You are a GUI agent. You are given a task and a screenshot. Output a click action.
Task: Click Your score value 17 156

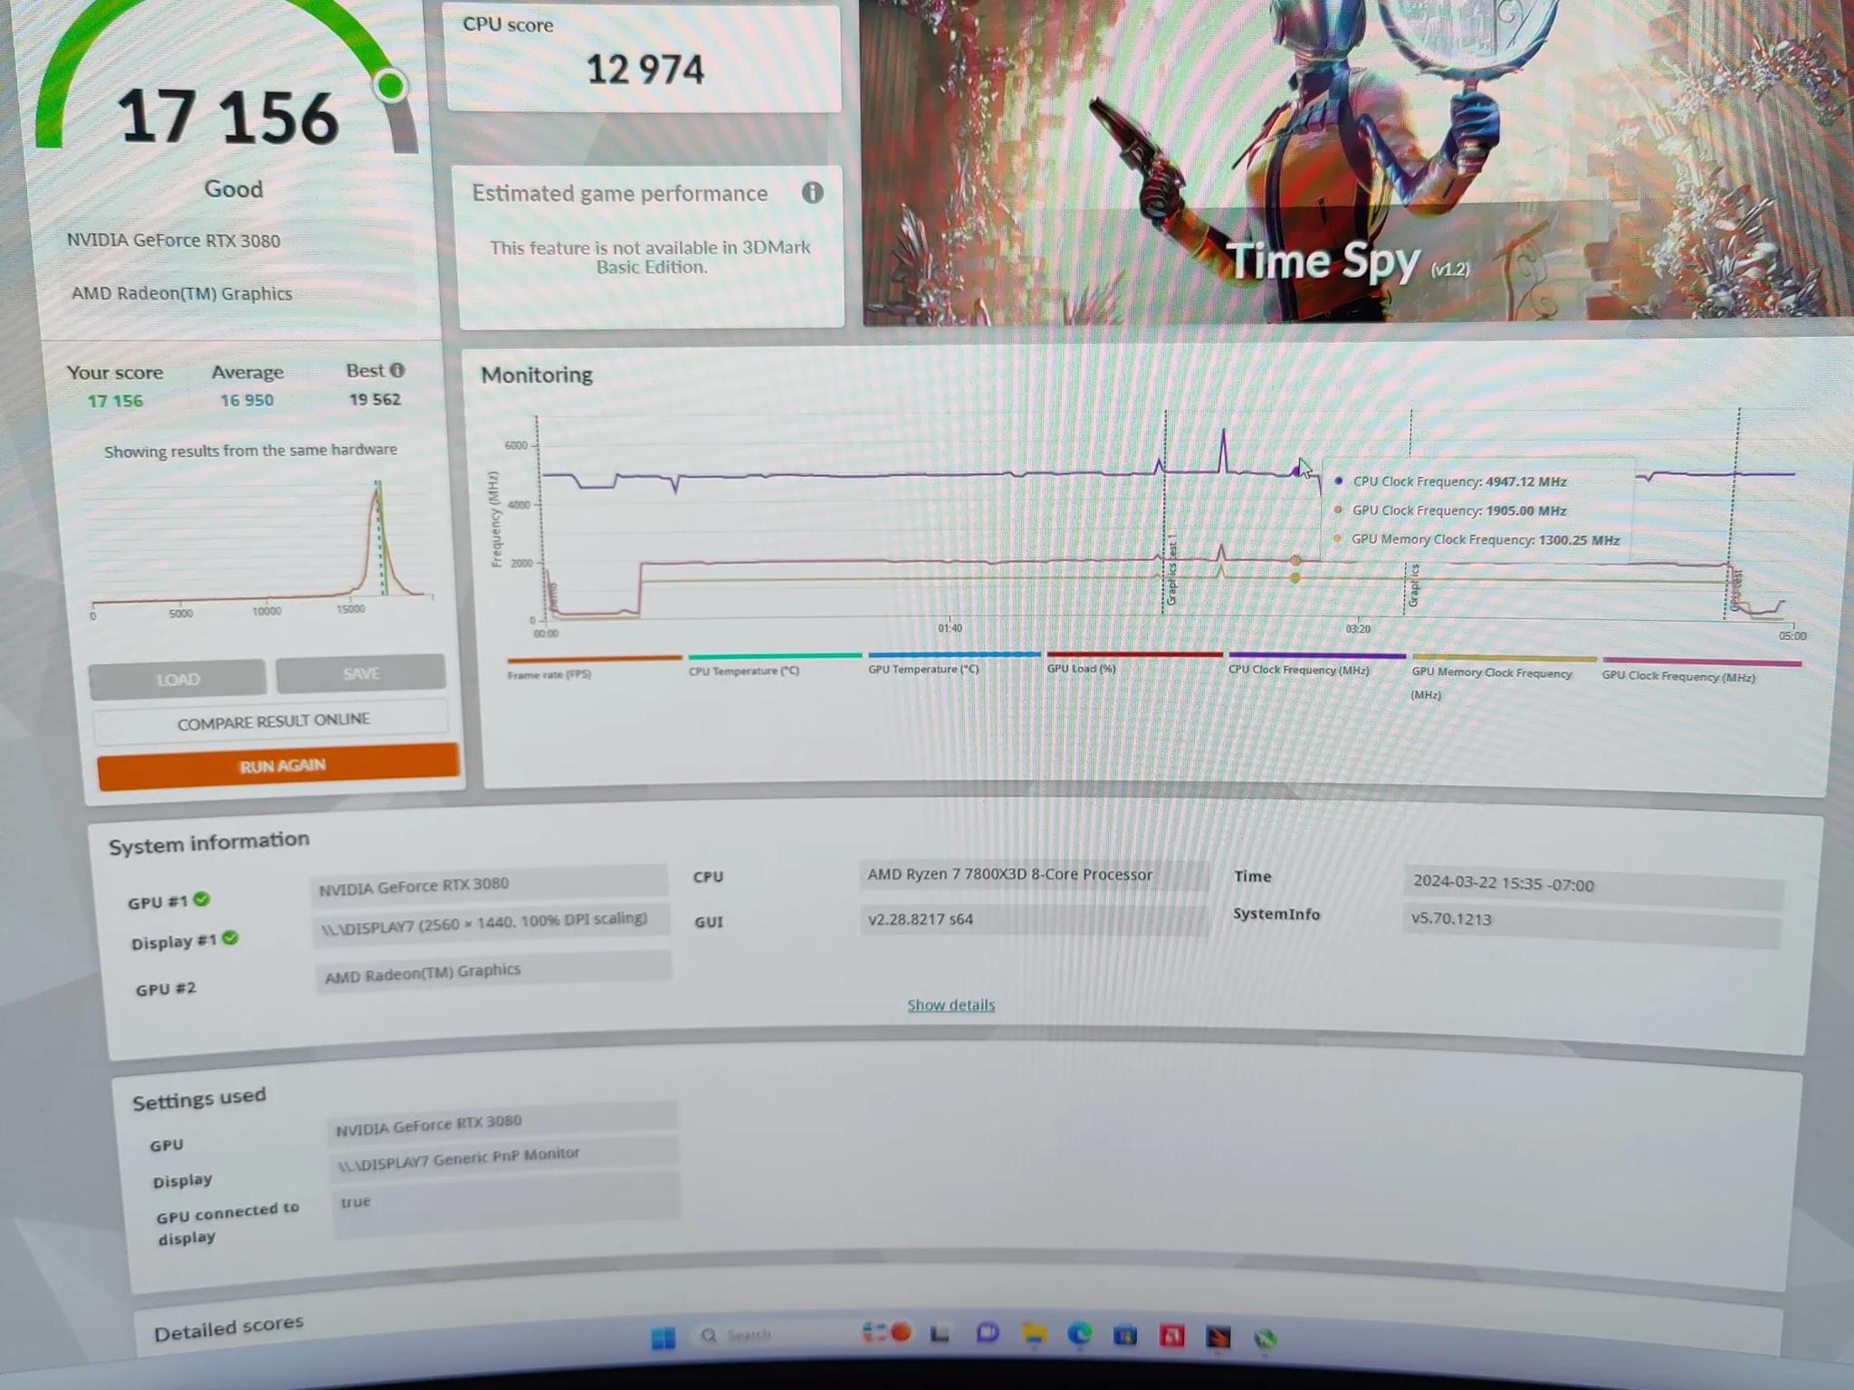pos(115,401)
